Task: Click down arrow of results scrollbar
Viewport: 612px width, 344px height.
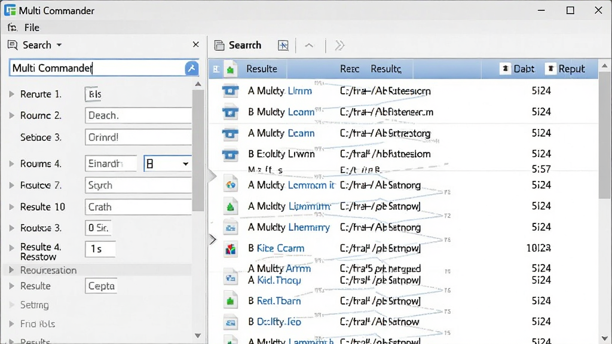Action: [605, 338]
